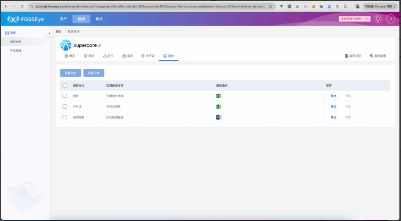Image resolution: width=401 pixels, height=221 pixels.
Task: Open 解析记录 parse records
Action: pos(353,56)
